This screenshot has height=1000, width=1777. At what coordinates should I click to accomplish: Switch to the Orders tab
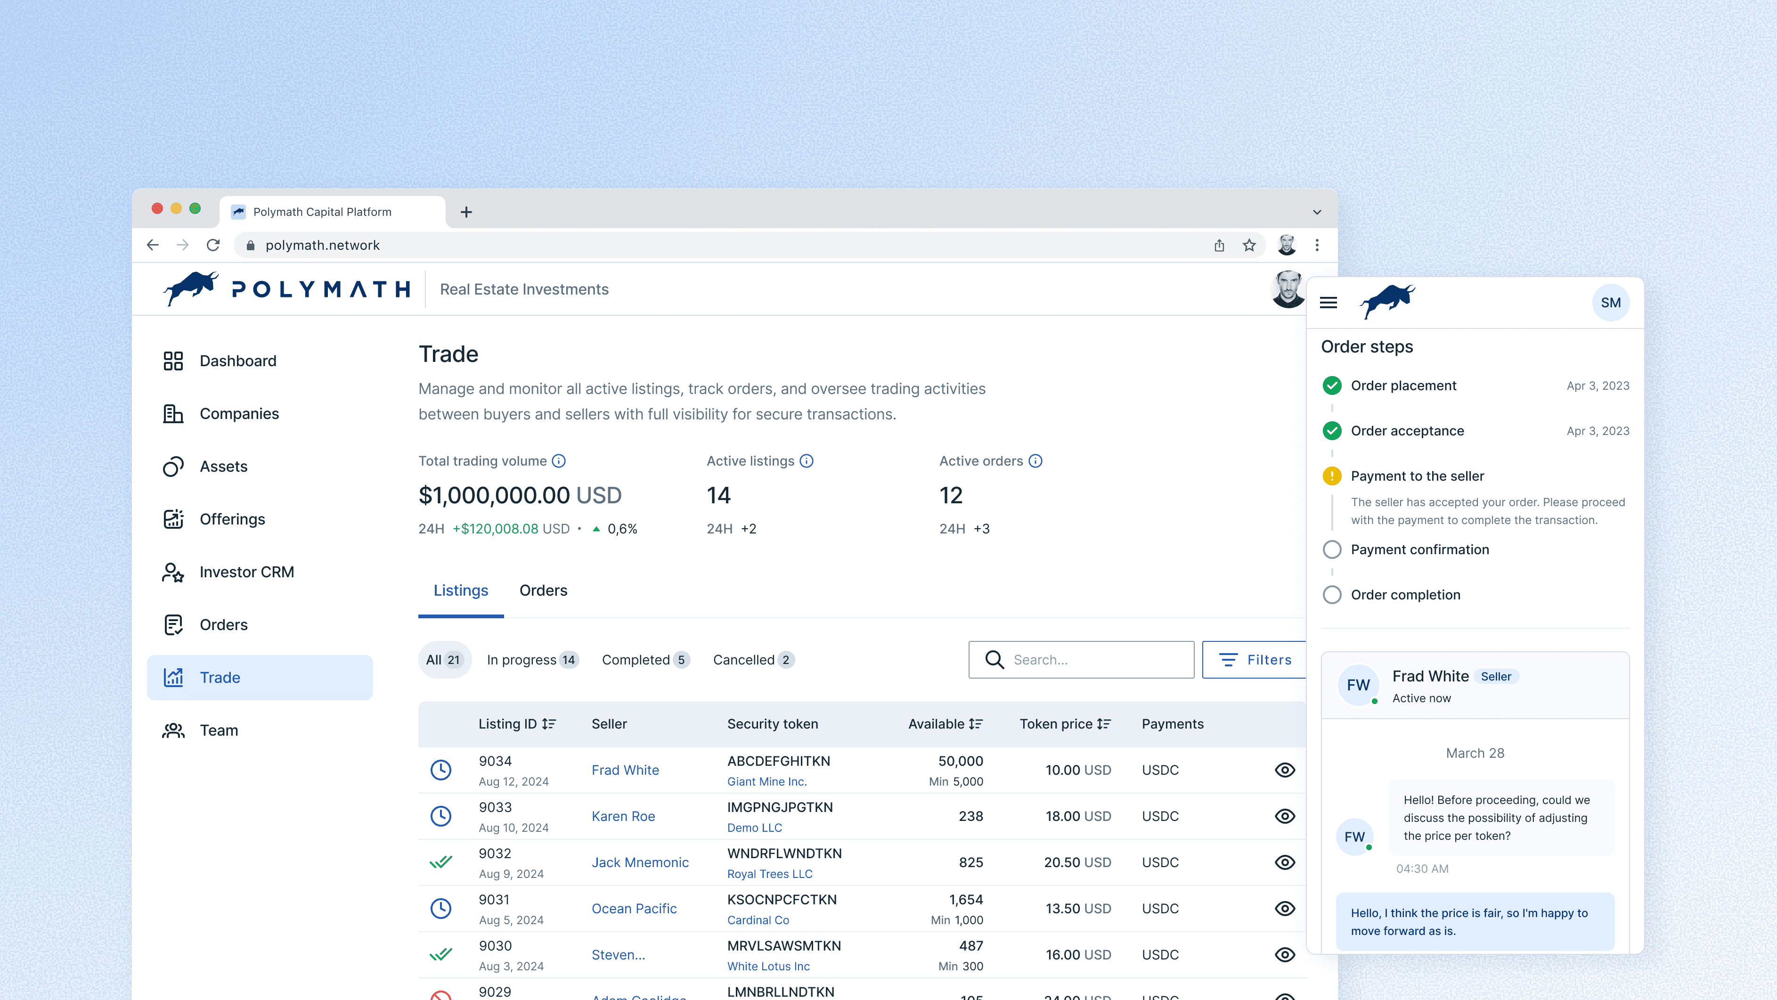click(543, 590)
